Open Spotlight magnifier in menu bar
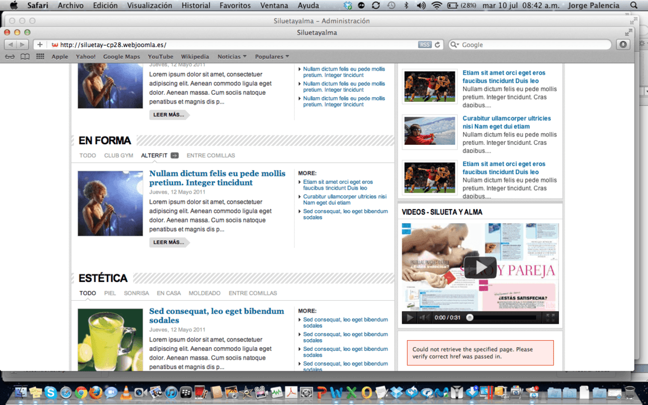The image size is (648, 405). (x=633, y=5)
